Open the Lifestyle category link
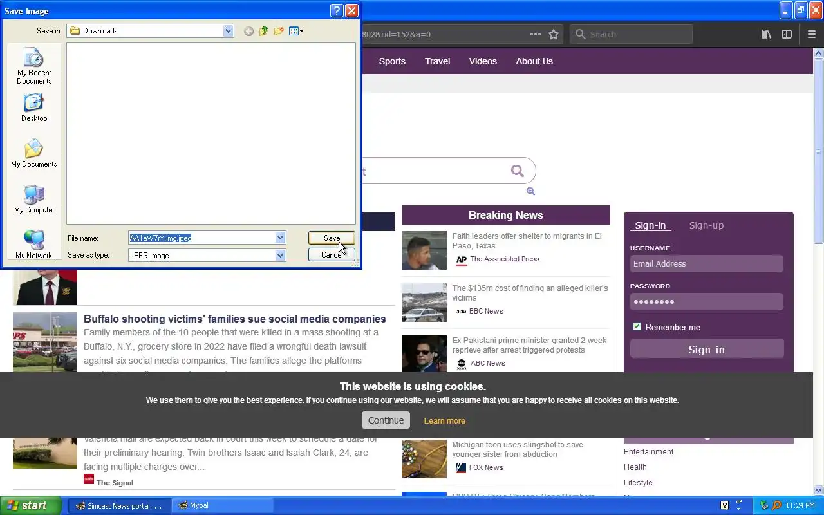Viewport: 824px width, 515px height. [638, 483]
